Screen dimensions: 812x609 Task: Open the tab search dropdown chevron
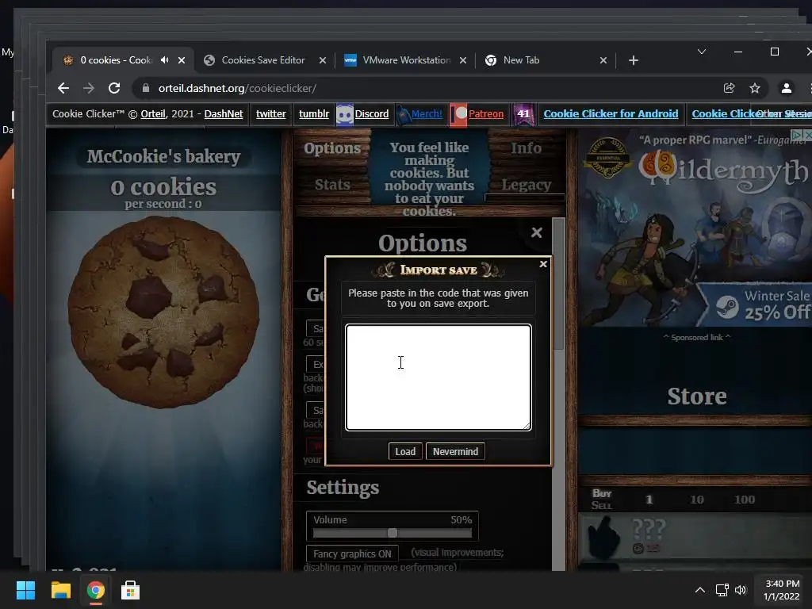[702, 52]
